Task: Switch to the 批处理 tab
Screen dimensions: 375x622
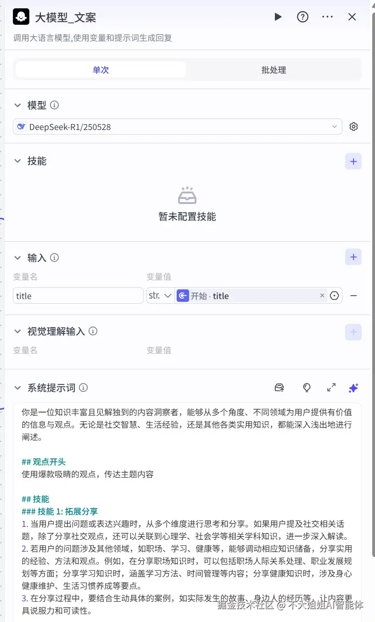Action: [x=273, y=70]
